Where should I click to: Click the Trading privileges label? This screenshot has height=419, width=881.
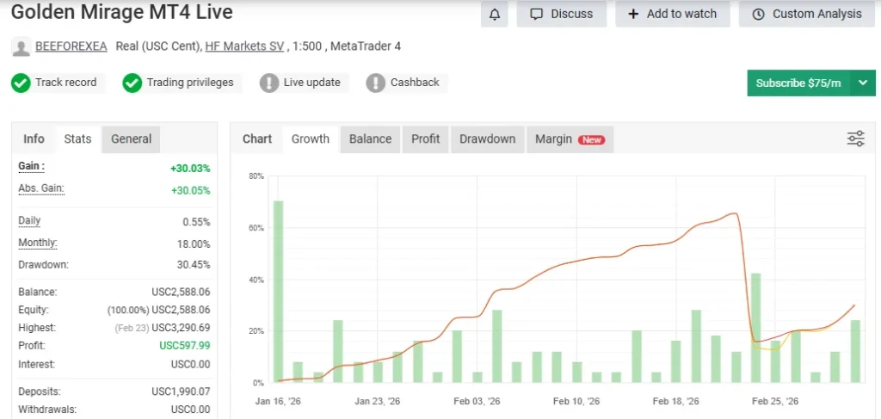tap(190, 83)
